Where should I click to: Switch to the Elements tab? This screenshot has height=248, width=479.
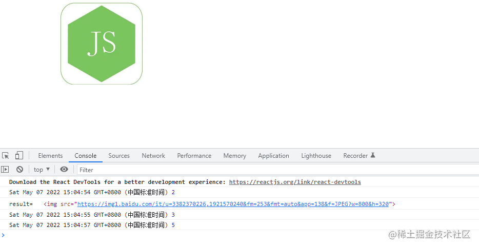50,156
